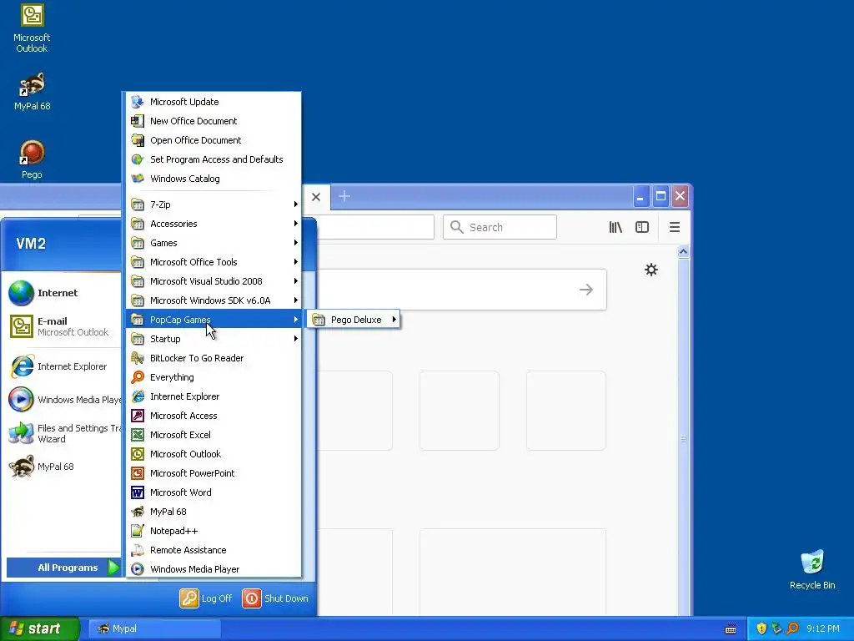Expand Microsoft Visual Studio 2008 arrow
This screenshot has height=641, width=854.
(296, 281)
